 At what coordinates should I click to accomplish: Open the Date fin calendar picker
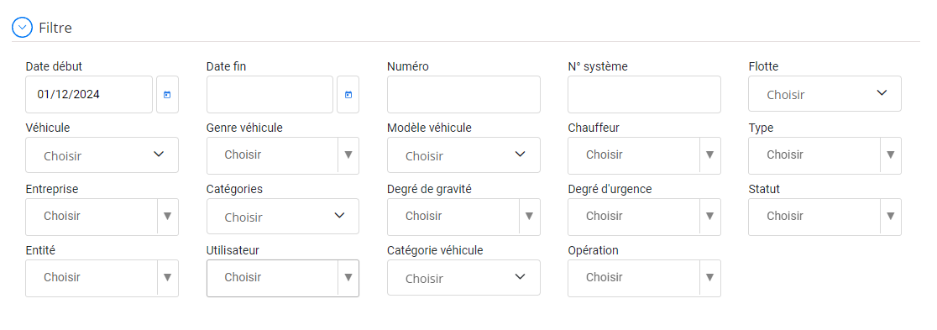pos(348,94)
